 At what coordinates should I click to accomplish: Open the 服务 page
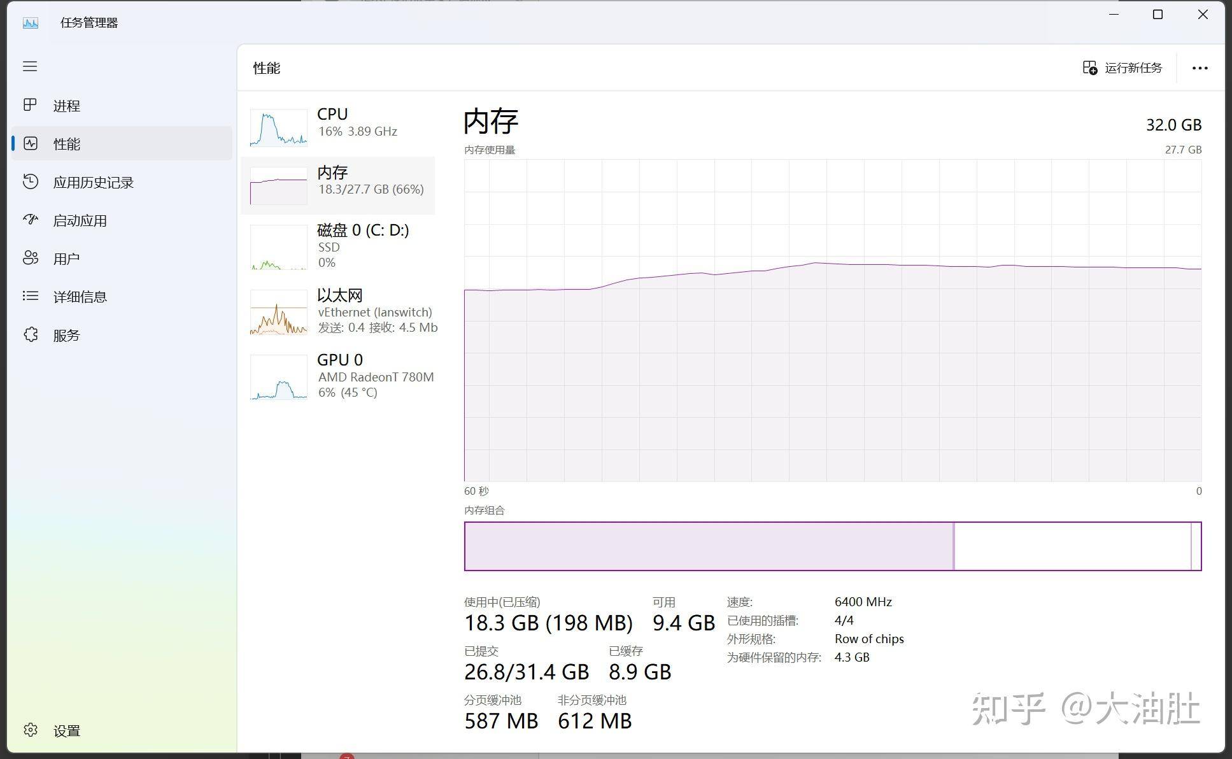(121, 335)
